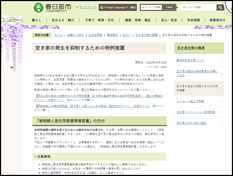This screenshot has height=176, width=233.
Task: Click the 更新日:2022年05月19日 text
Action: 151,62
